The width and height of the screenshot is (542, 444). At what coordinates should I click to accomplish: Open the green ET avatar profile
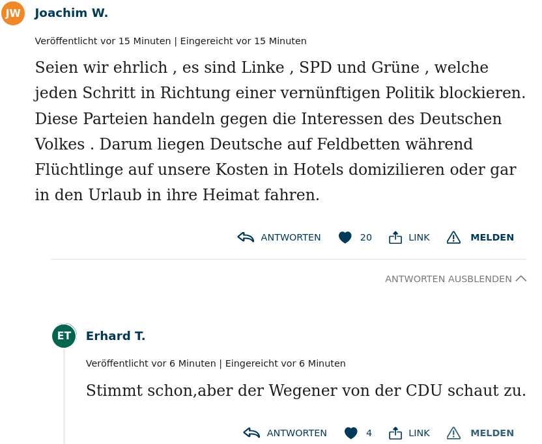click(64, 336)
